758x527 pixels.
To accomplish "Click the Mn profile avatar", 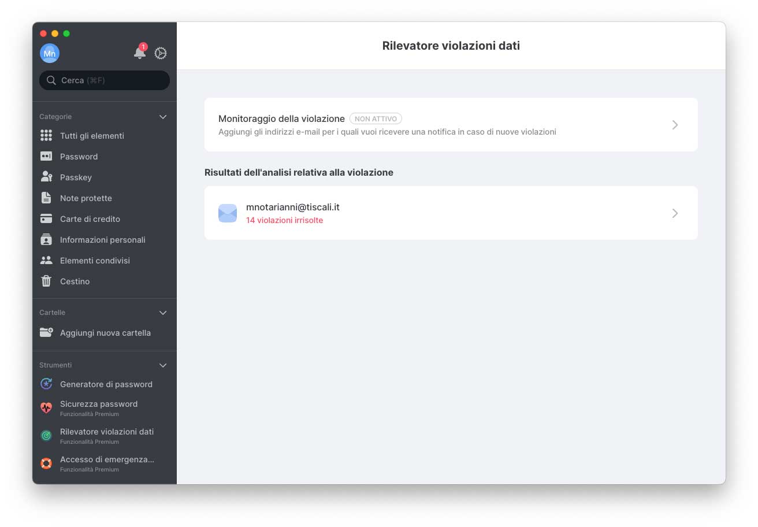I will click(50, 53).
